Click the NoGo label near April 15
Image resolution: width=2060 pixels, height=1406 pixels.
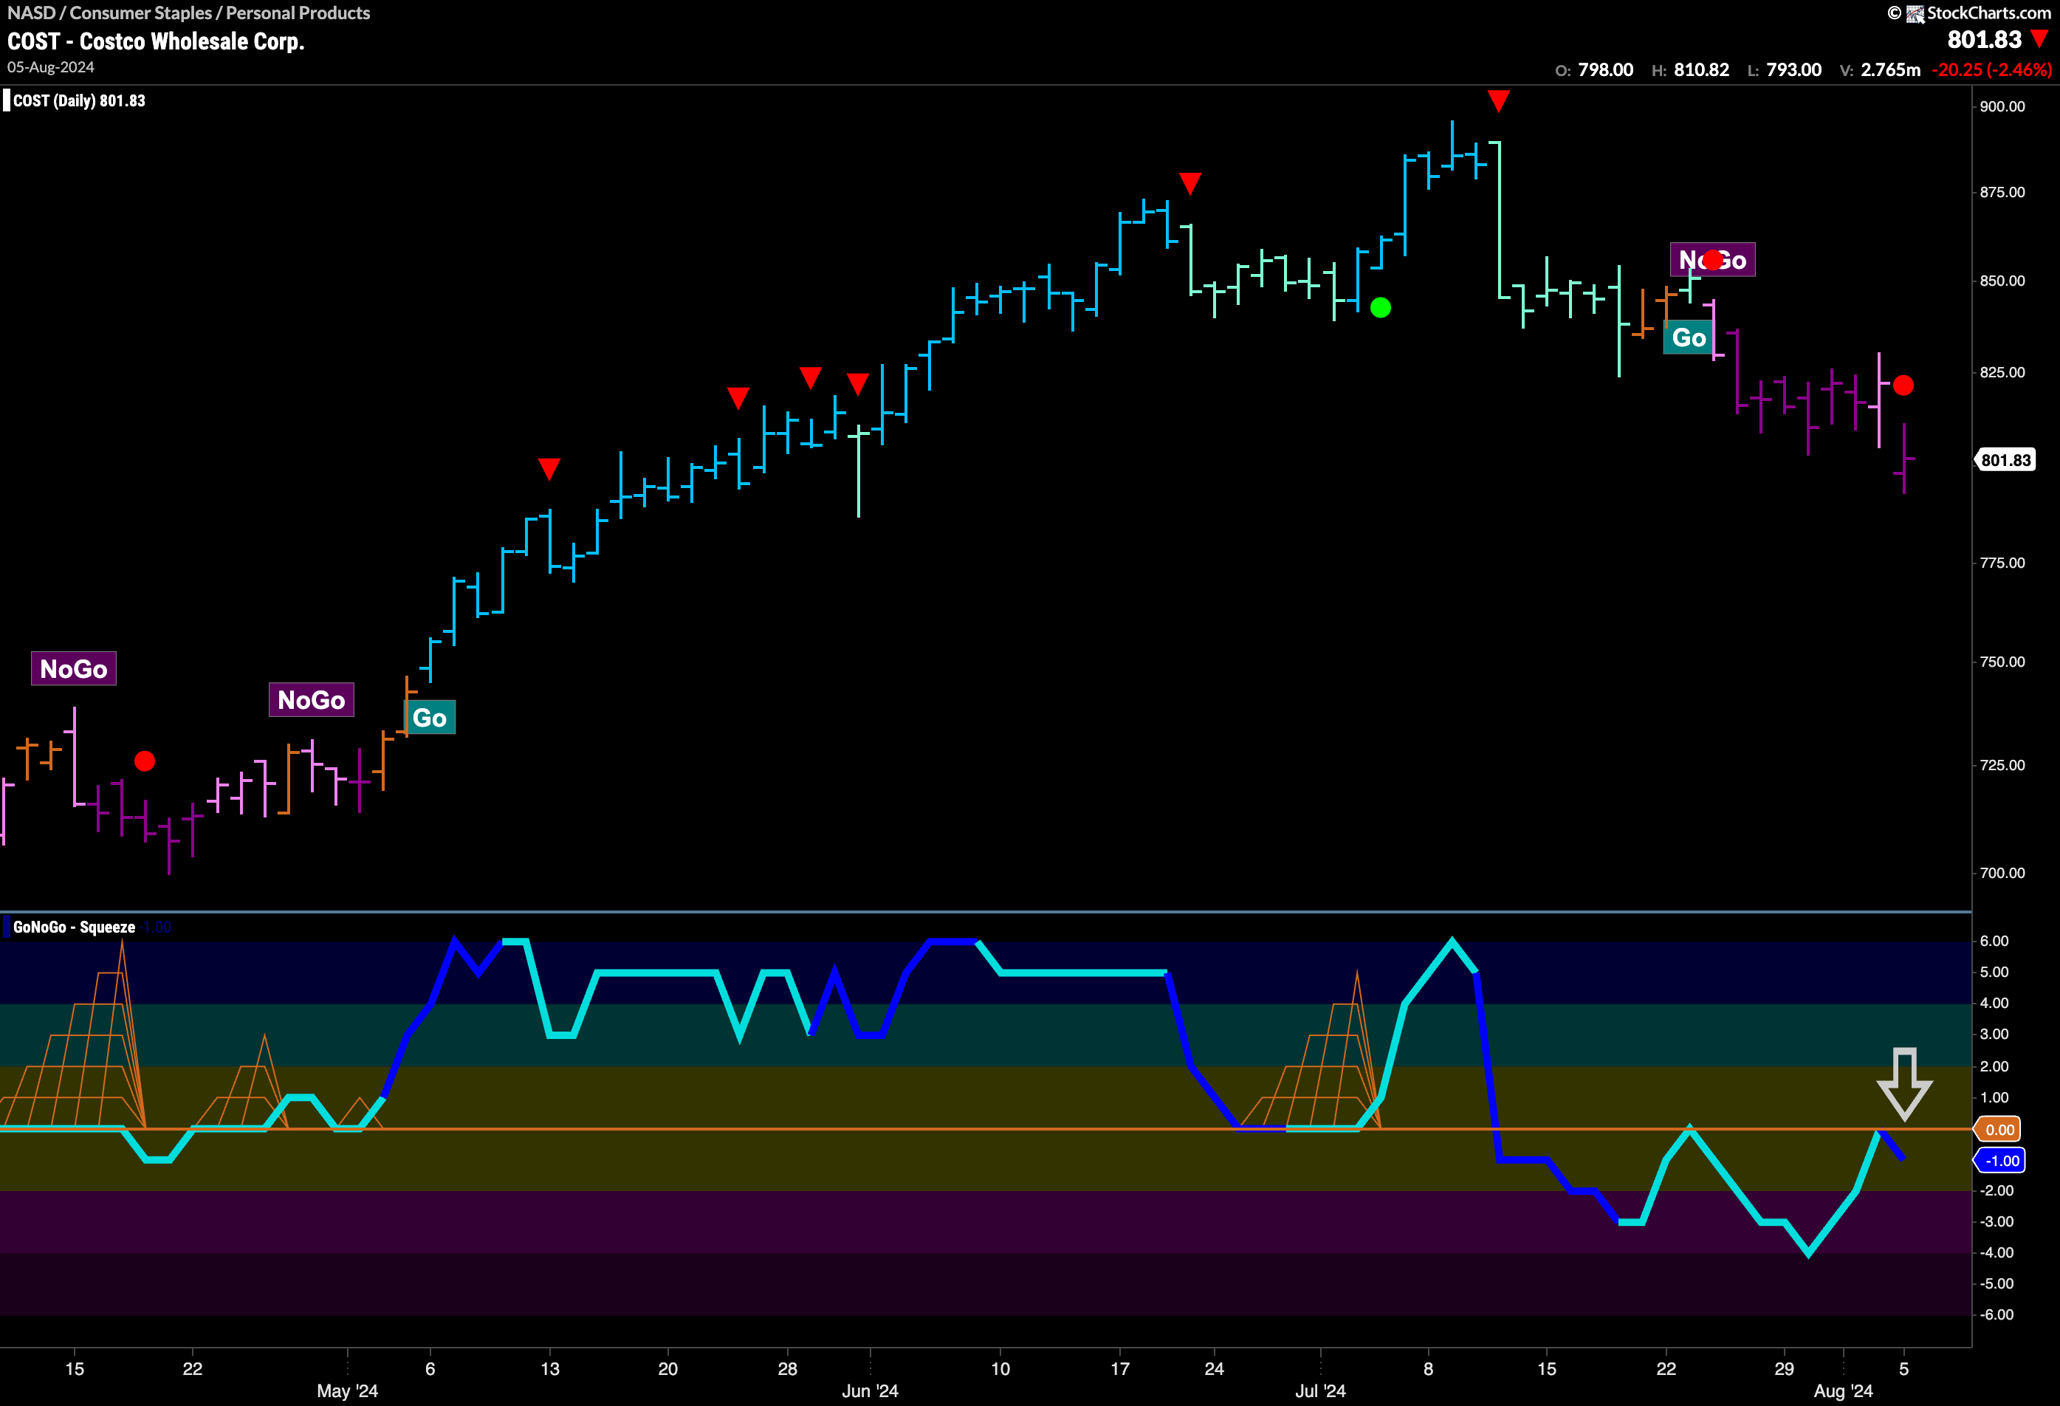[x=74, y=668]
